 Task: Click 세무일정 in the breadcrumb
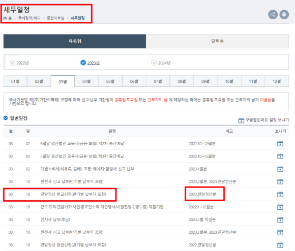point(78,18)
